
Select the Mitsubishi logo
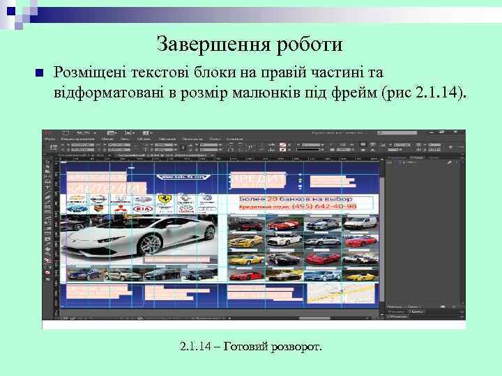(121, 209)
